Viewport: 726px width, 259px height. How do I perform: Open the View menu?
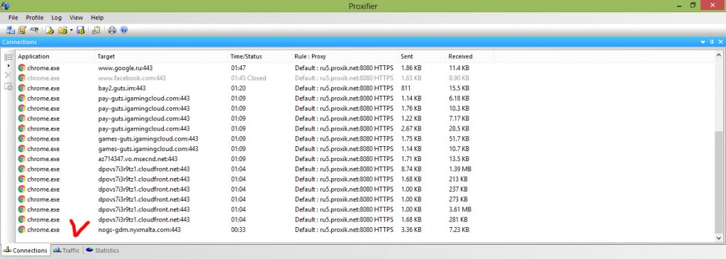pyautogui.click(x=76, y=18)
